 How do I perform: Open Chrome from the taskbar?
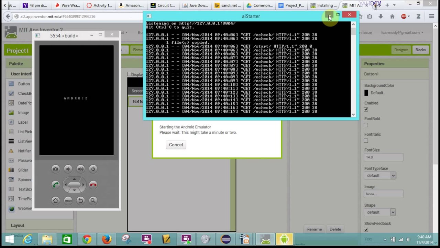87,239
